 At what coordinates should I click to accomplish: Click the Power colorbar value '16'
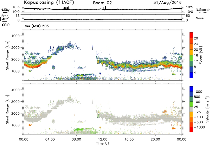click(196, 55)
